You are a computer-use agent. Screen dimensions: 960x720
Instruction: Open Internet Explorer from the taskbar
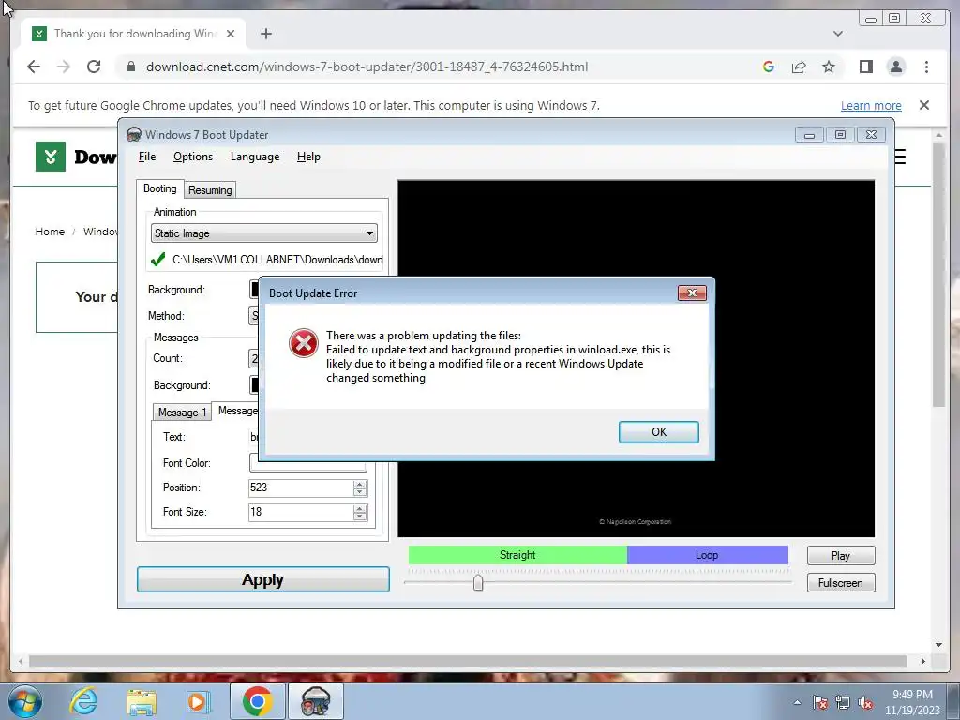click(x=83, y=701)
